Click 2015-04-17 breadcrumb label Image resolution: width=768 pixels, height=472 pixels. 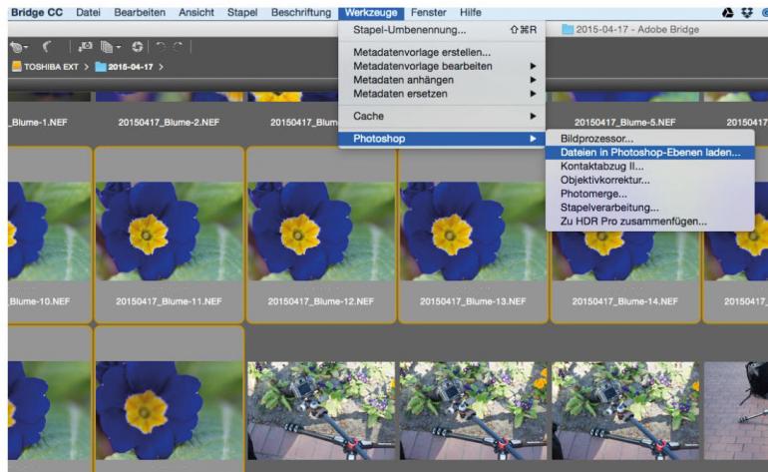click(x=131, y=67)
